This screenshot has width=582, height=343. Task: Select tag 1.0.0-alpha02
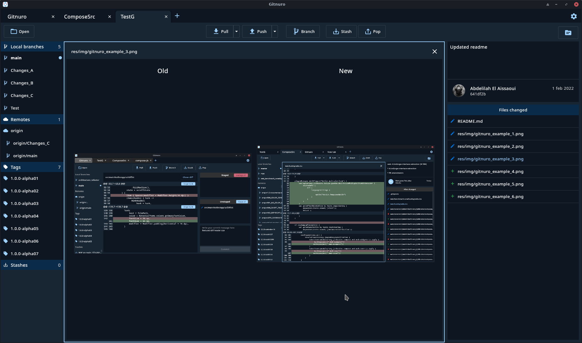click(x=32, y=191)
